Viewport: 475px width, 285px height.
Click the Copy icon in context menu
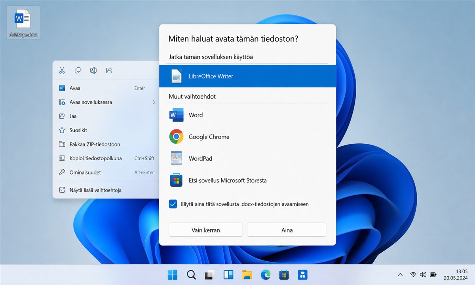pyautogui.click(x=78, y=70)
